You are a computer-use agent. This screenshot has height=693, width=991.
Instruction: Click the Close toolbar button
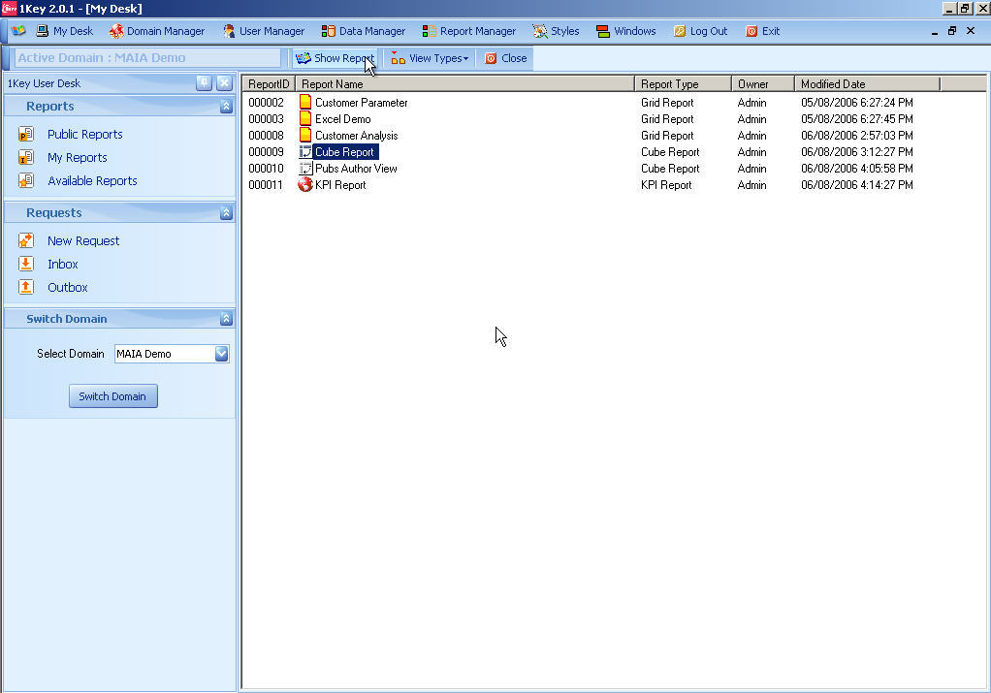click(505, 58)
